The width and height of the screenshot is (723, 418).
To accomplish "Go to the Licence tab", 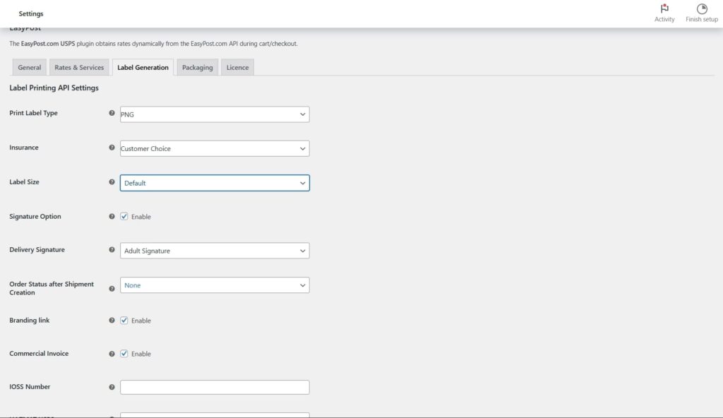I will (x=237, y=67).
